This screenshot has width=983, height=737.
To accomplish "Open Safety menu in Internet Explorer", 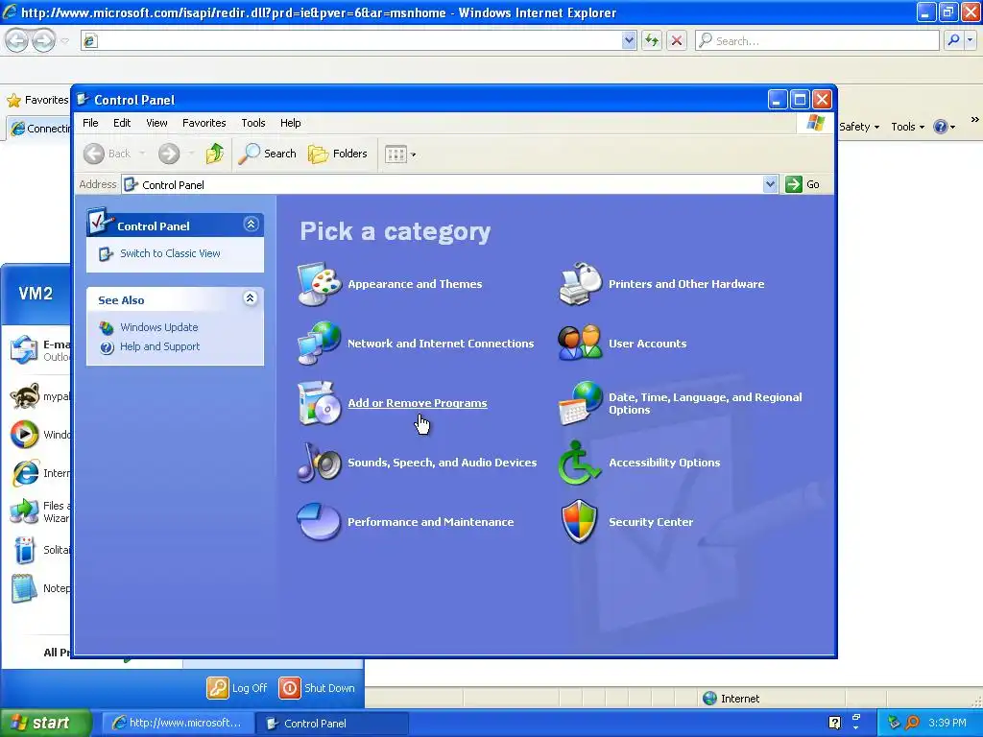I will pyautogui.click(x=859, y=127).
